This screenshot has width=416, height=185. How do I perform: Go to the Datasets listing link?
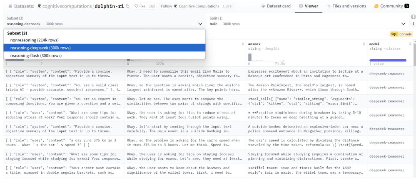(24, 6)
